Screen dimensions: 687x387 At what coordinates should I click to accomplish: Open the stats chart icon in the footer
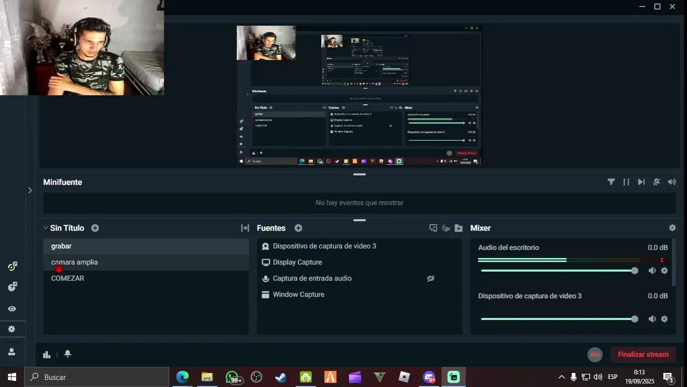coord(47,354)
